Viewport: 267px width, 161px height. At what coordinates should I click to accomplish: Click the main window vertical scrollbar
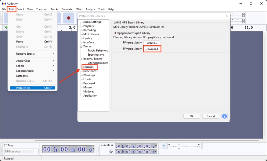coord(265,85)
